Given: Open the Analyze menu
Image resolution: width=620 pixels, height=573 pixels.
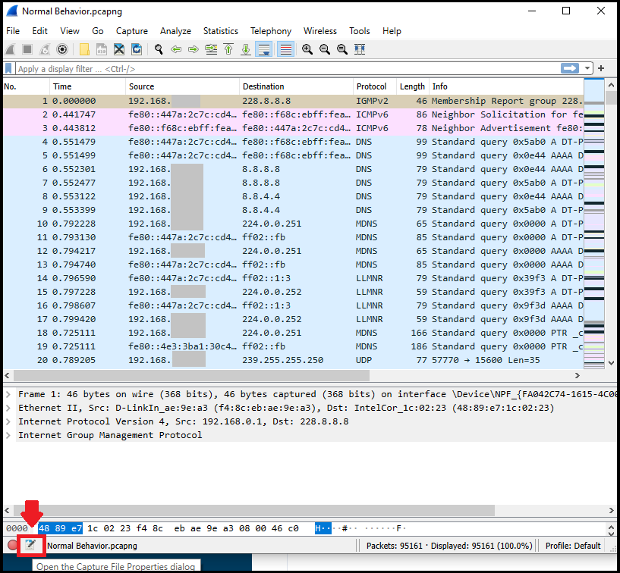Looking at the screenshot, I should (175, 31).
